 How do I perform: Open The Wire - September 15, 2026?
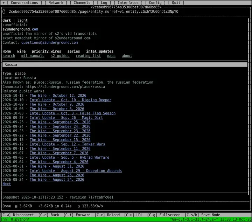click(x=60, y=140)
